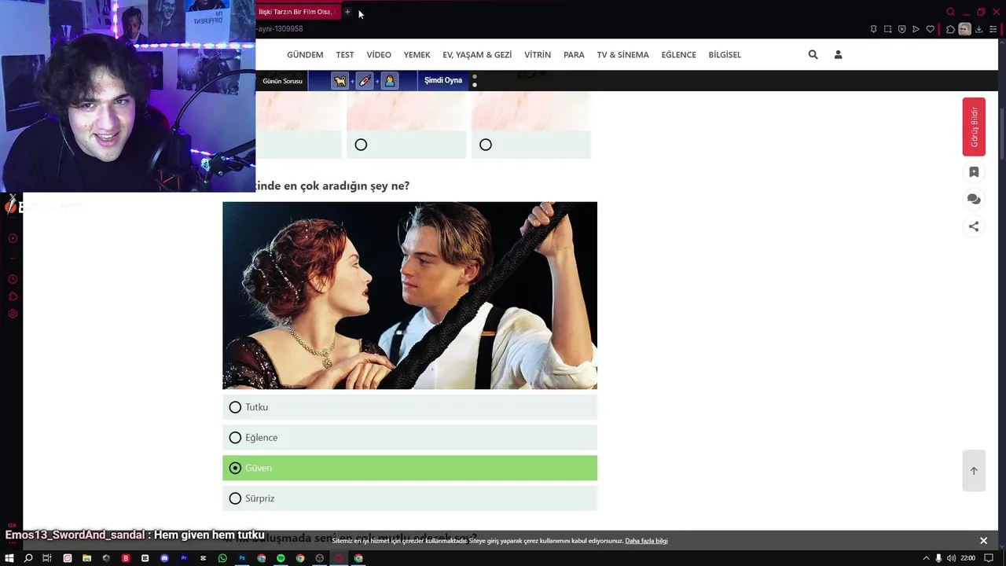Open the browser extensions cube icon

[950, 29]
